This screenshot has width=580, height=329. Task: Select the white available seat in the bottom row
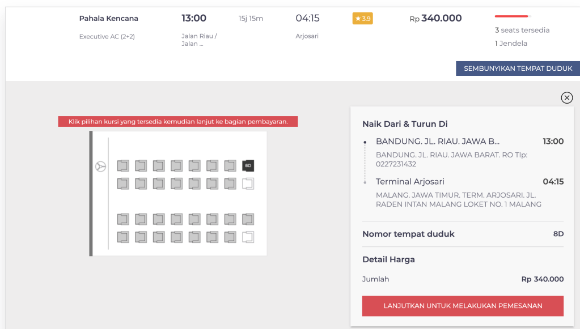pos(248,237)
